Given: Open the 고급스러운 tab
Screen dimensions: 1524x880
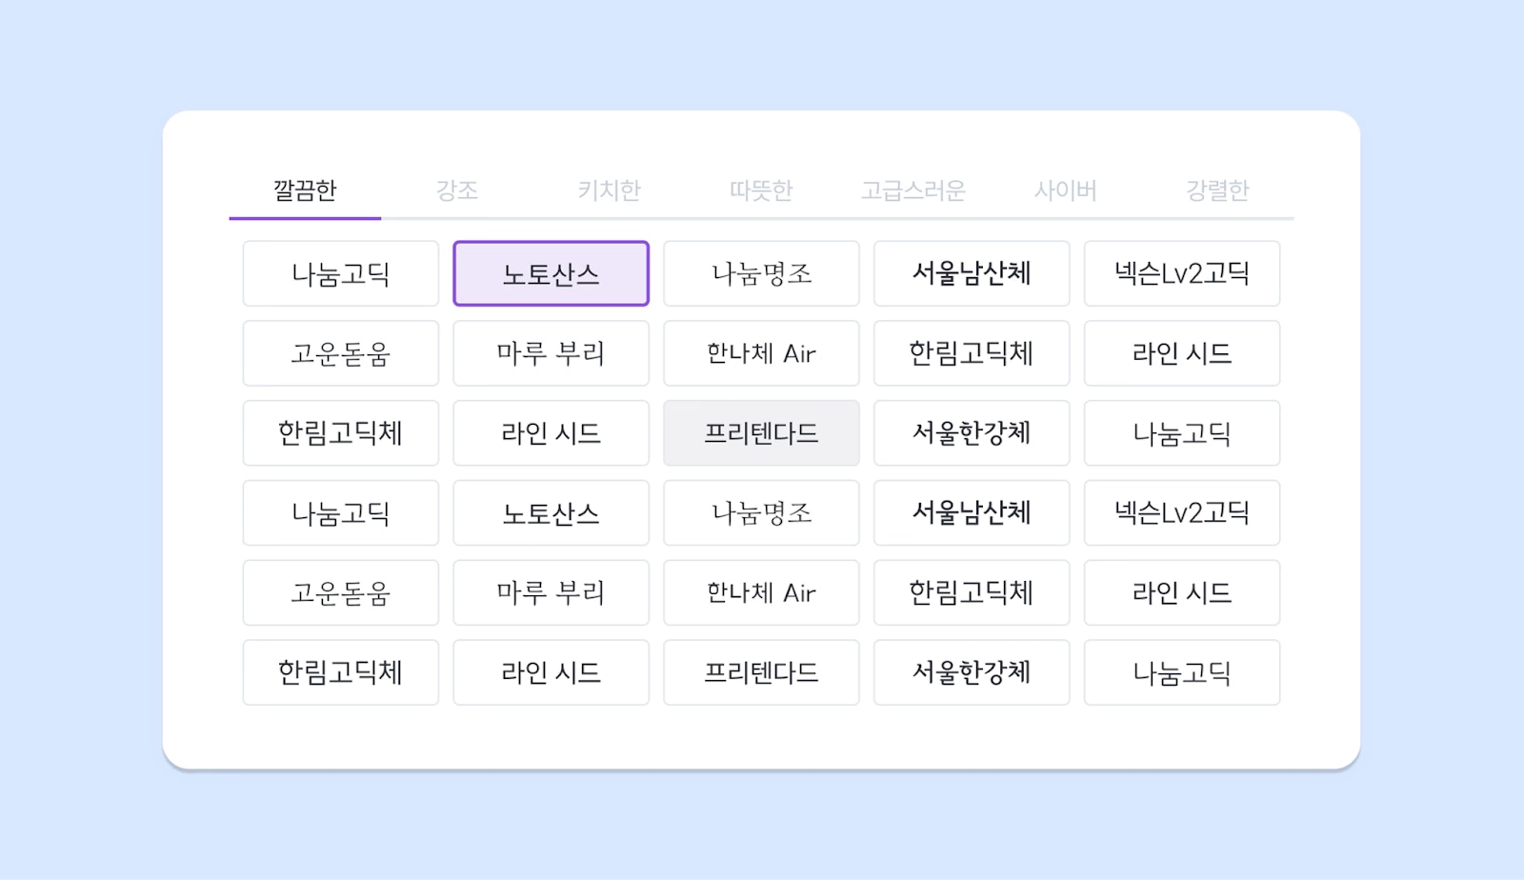Looking at the screenshot, I should (913, 190).
